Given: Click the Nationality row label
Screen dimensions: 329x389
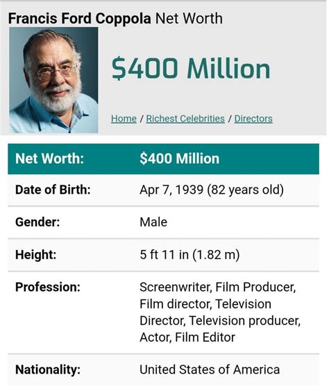Looking at the screenshot, I should (48, 370).
